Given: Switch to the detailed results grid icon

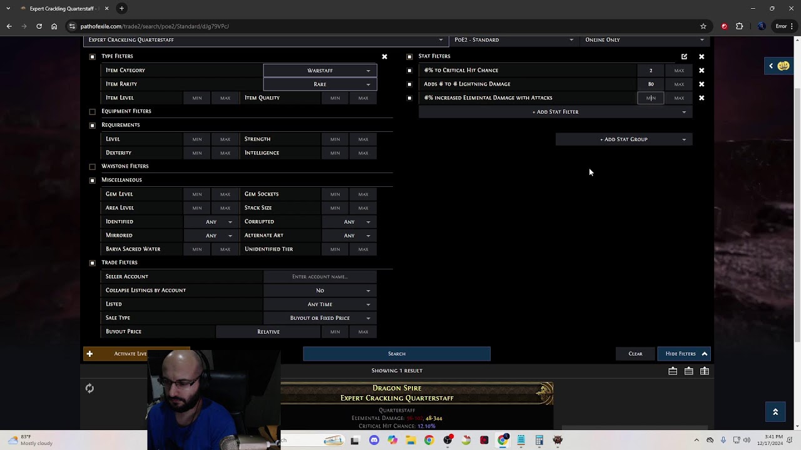Looking at the screenshot, I should pyautogui.click(x=705, y=371).
